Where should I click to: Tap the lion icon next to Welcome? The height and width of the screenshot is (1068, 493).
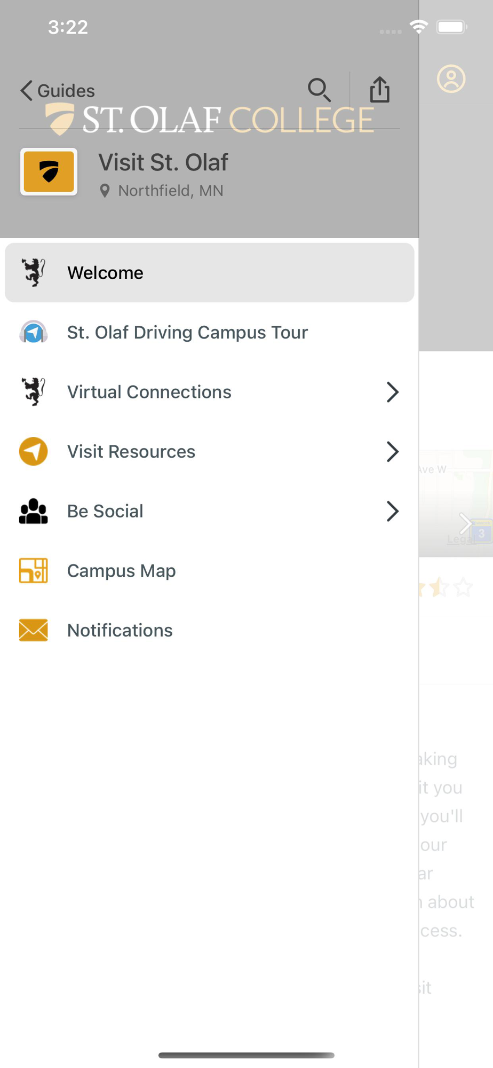33,272
